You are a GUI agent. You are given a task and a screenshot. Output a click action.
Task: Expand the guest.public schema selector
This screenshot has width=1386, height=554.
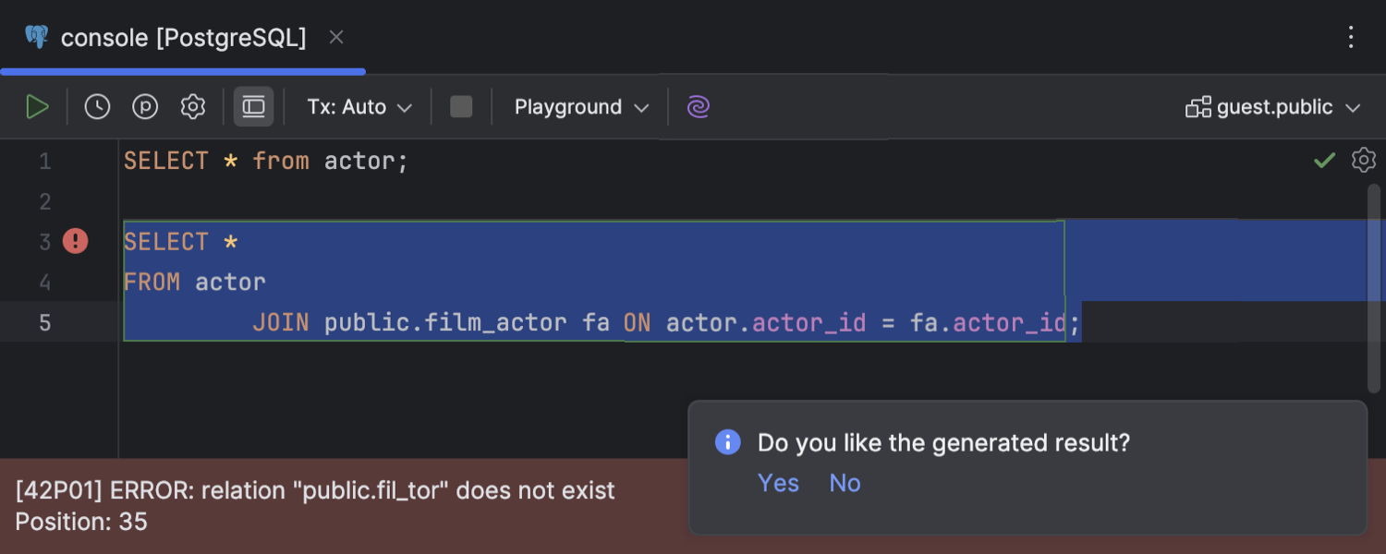1273,107
